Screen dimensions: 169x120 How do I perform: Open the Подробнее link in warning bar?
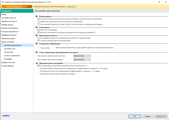pos(71,6)
